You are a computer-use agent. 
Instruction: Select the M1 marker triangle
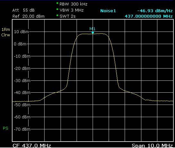(x=93, y=32)
